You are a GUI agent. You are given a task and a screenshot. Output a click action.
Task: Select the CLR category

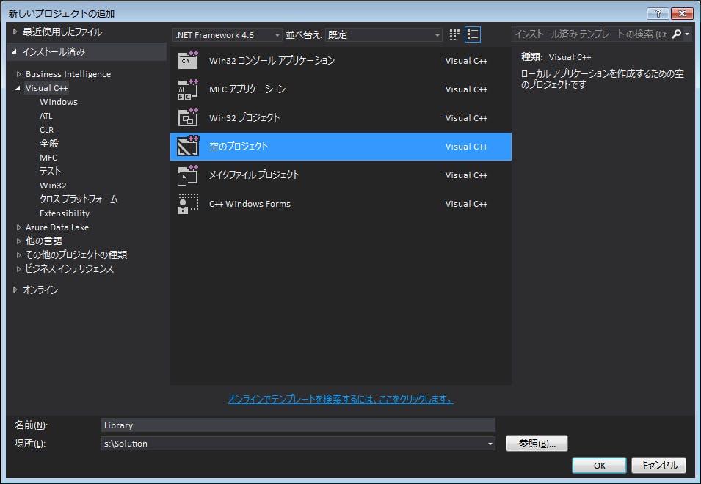pos(46,130)
